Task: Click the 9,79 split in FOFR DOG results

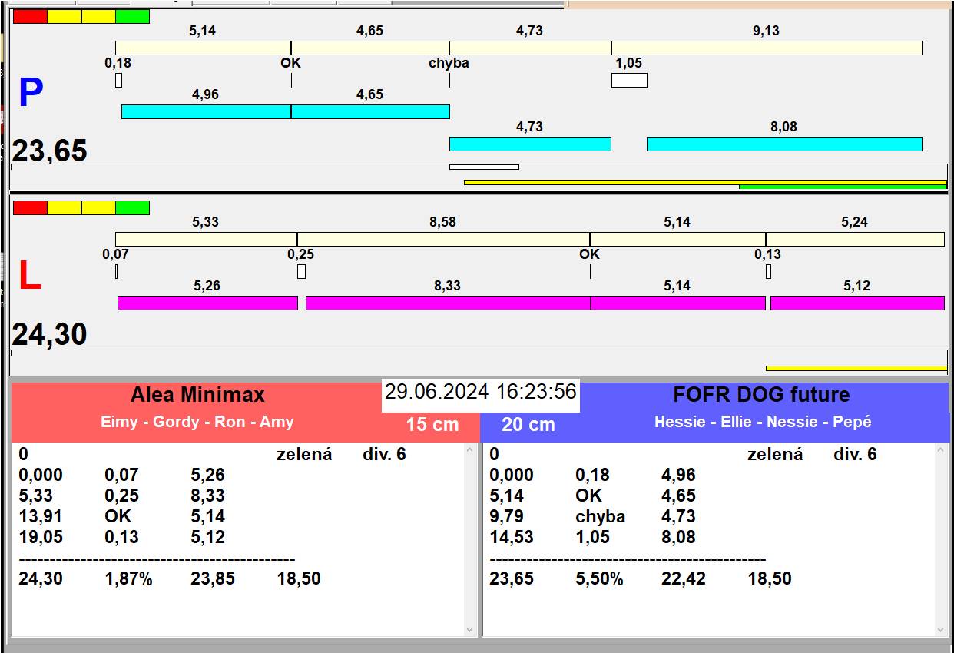Action: point(506,516)
